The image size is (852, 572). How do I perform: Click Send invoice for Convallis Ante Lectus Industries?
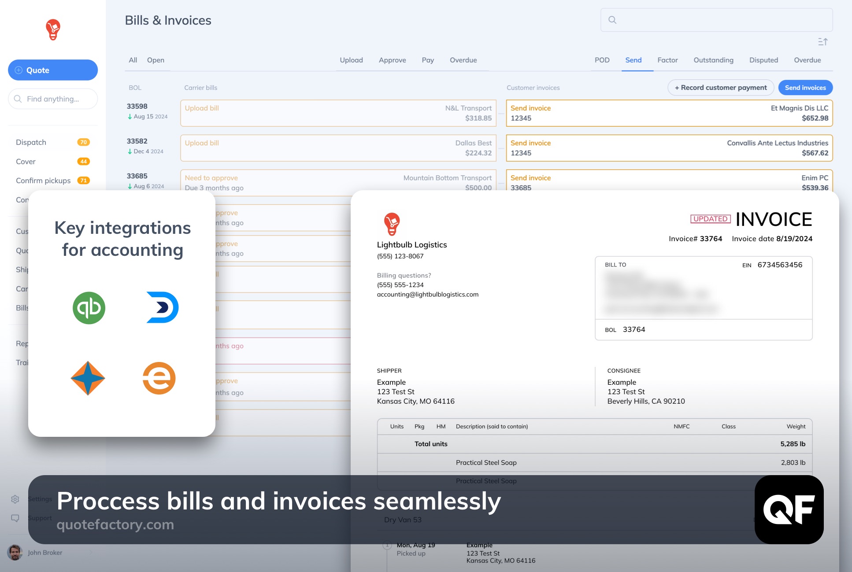[x=530, y=143]
